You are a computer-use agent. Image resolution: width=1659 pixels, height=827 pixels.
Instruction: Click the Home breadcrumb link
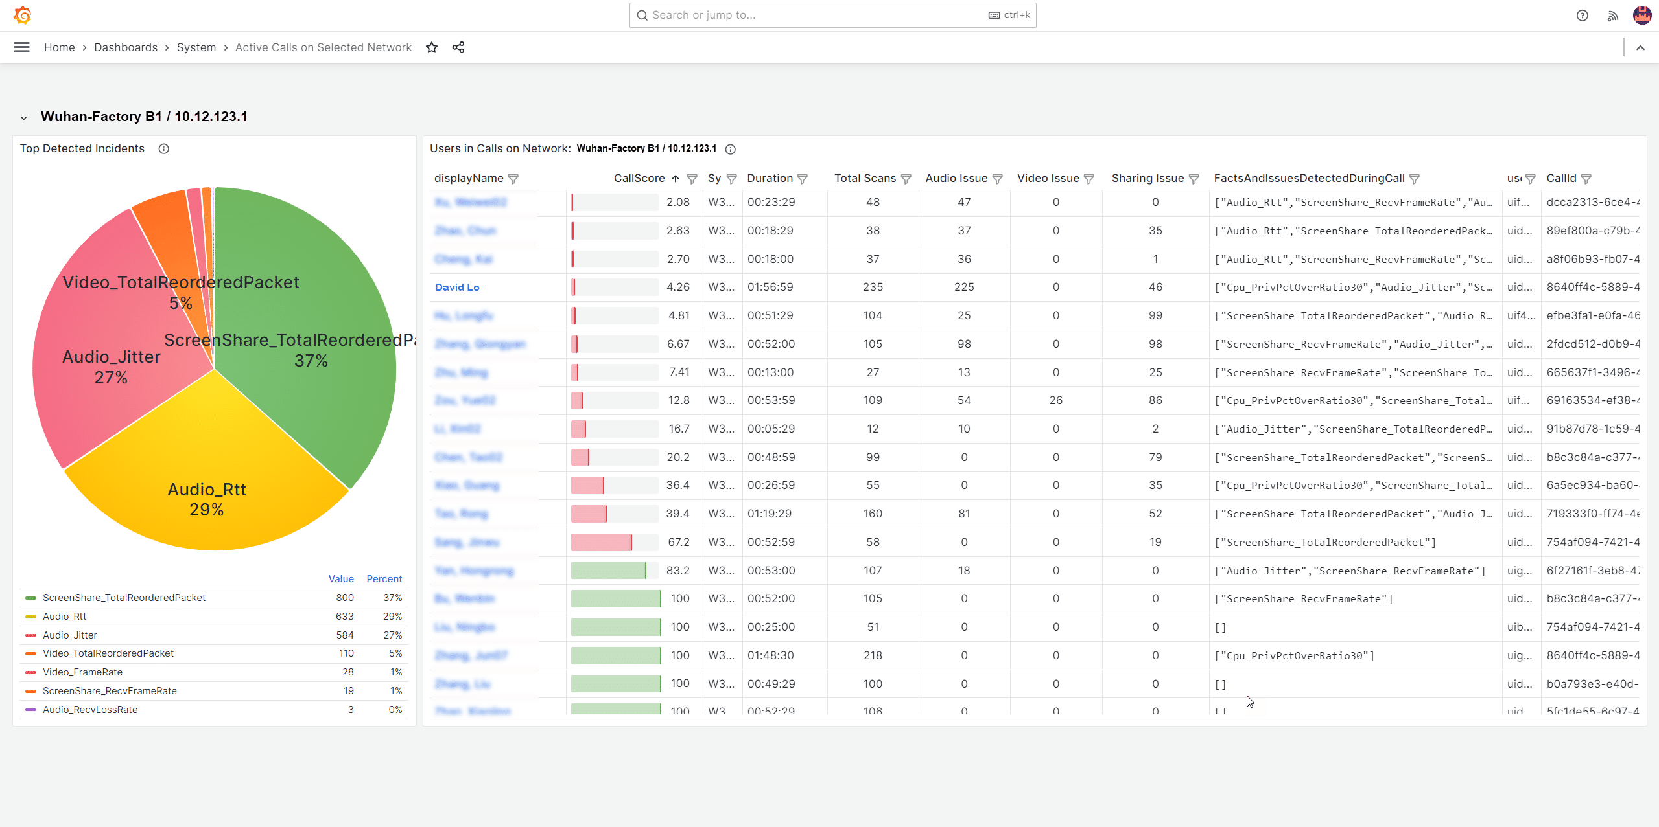coord(58,47)
